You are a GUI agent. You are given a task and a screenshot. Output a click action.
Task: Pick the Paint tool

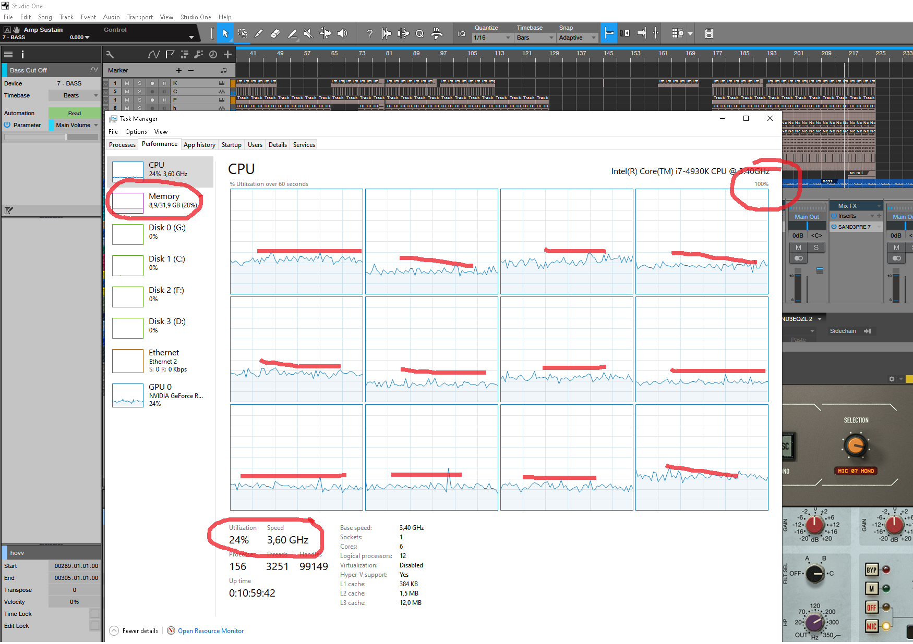[292, 33]
